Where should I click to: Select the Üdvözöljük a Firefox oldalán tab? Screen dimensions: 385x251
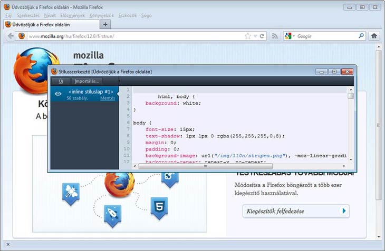tap(52, 25)
